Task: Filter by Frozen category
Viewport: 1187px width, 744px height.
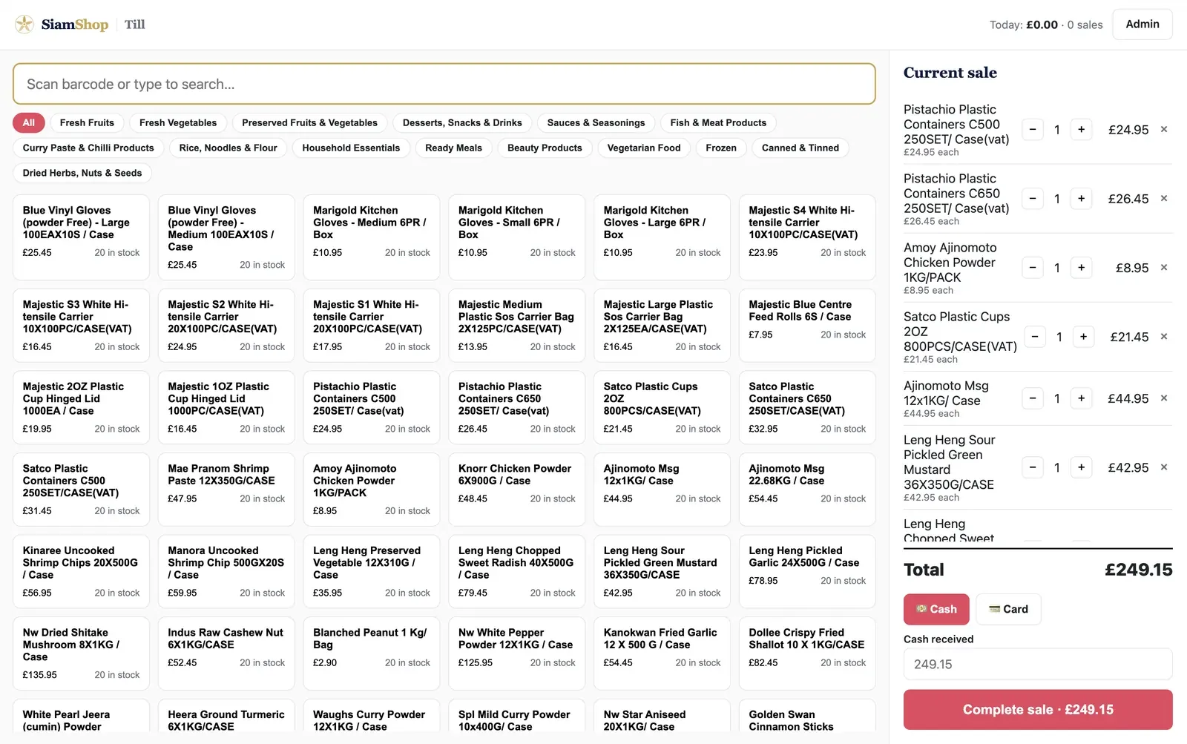Action: [721, 148]
